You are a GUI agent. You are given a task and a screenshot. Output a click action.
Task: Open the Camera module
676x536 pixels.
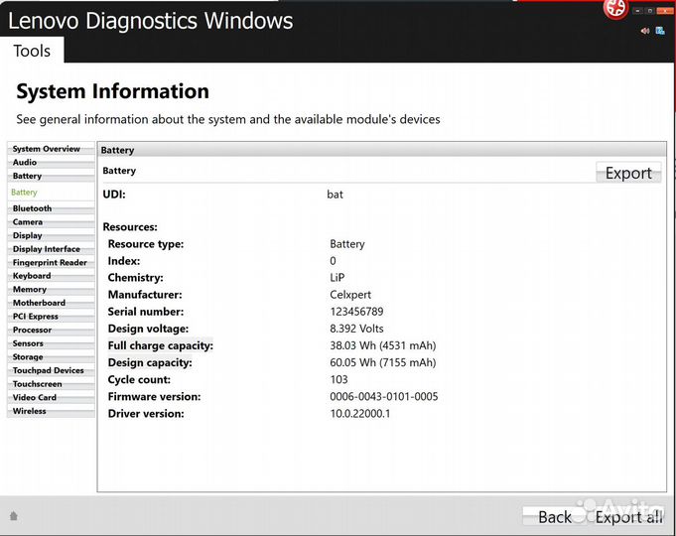click(51, 221)
